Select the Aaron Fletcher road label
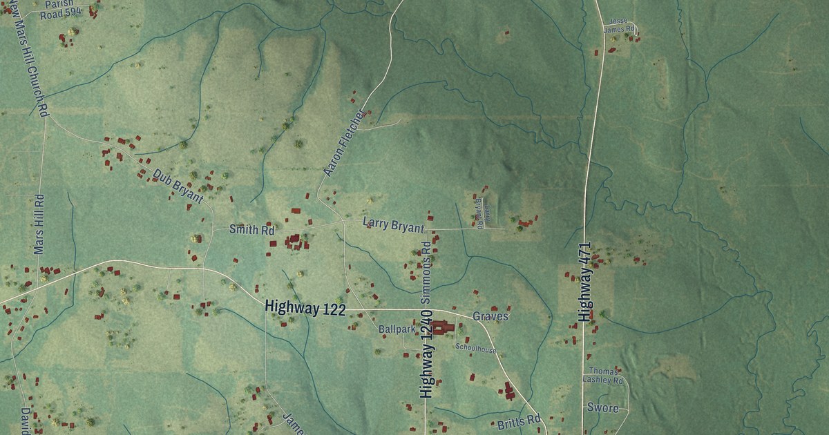Image resolution: width=829 pixels, height=435 pixels. pos(343,142)
